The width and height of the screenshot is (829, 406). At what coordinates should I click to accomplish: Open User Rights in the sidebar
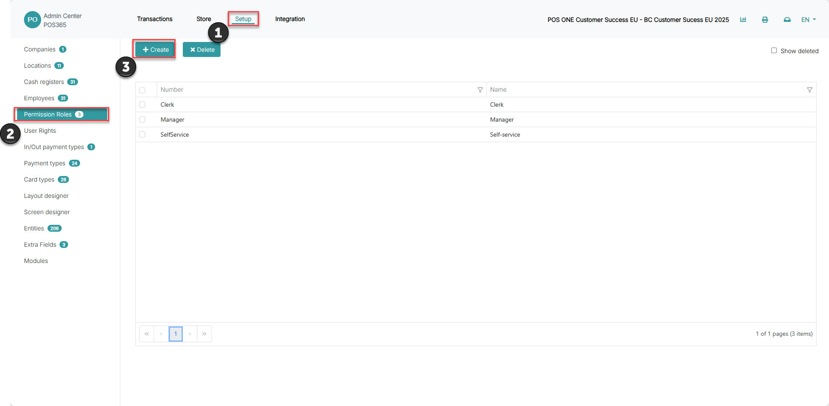(40, 131)
